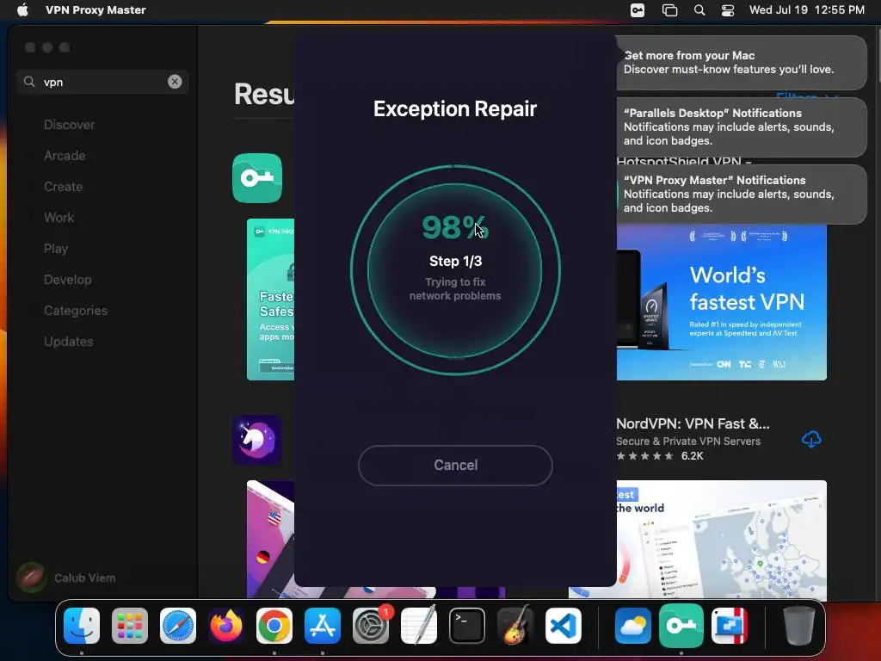Click the VPN Proxy Master app icon in results
The image size is (881, 661).
pos(257,178)
